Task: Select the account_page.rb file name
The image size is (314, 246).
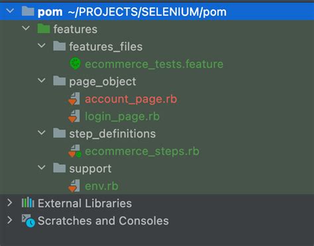Action: [131, 99]
